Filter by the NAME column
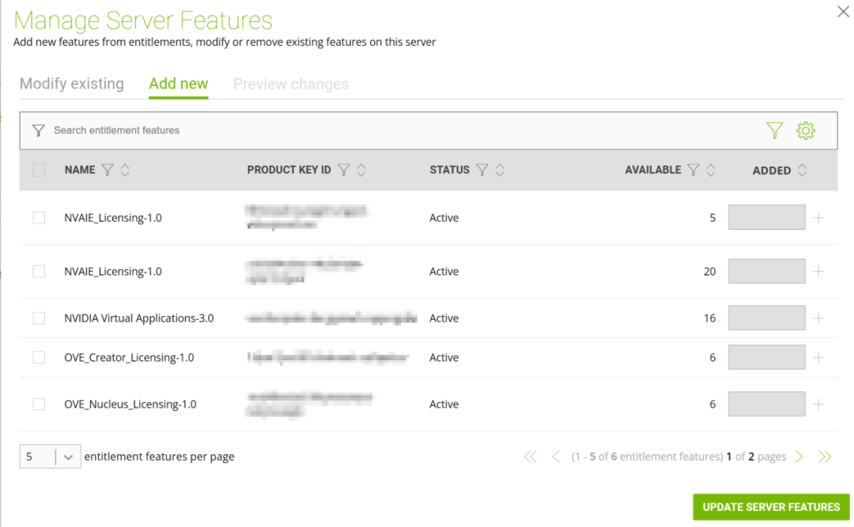The height and width of the screenshot is (527, 854). (x=108, y=170)
